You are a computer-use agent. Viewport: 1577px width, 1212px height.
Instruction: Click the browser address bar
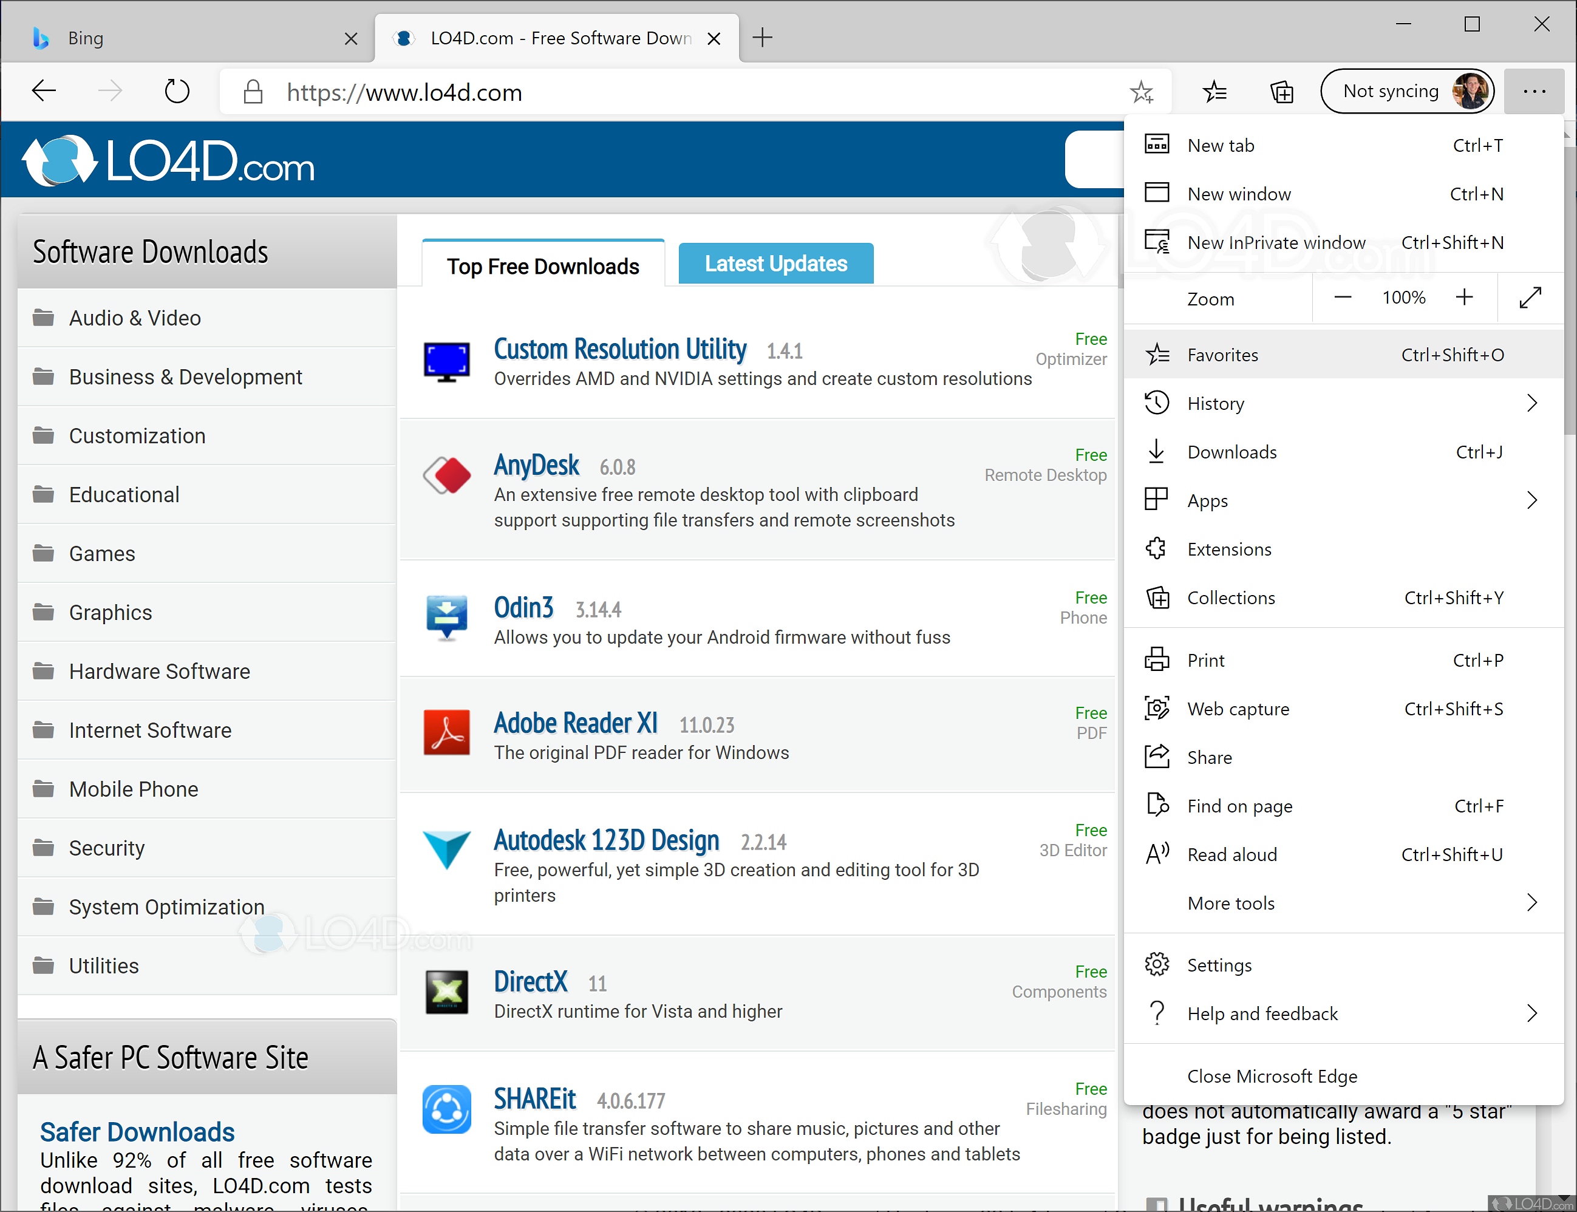649,92
